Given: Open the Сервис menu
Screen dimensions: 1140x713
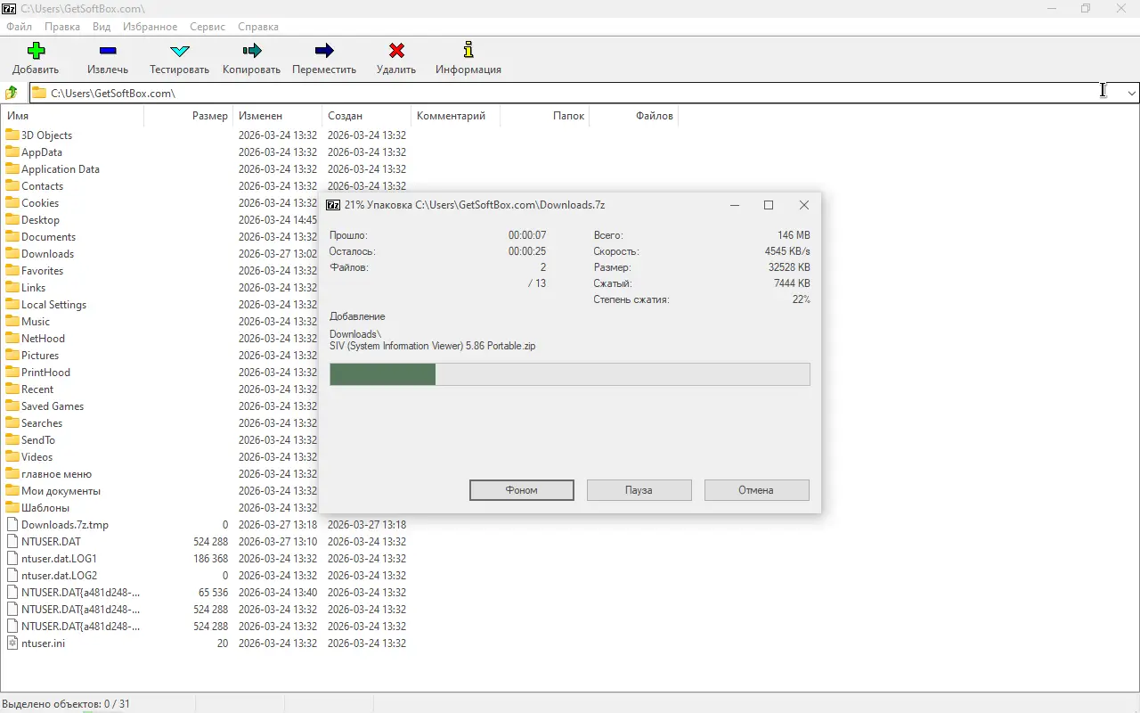Looking at the screenshot, I should point(208,27).
